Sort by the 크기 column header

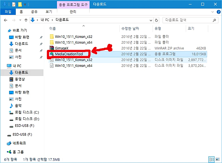tap(191, 29)
